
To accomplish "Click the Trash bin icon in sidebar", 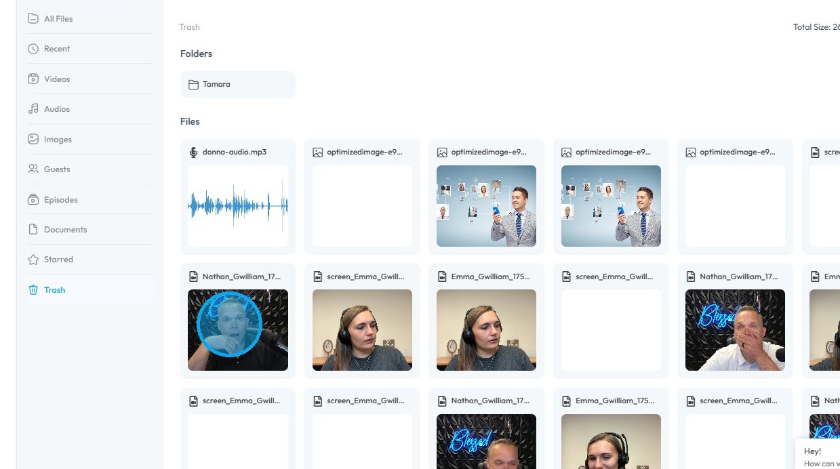I will pos(33,290).
